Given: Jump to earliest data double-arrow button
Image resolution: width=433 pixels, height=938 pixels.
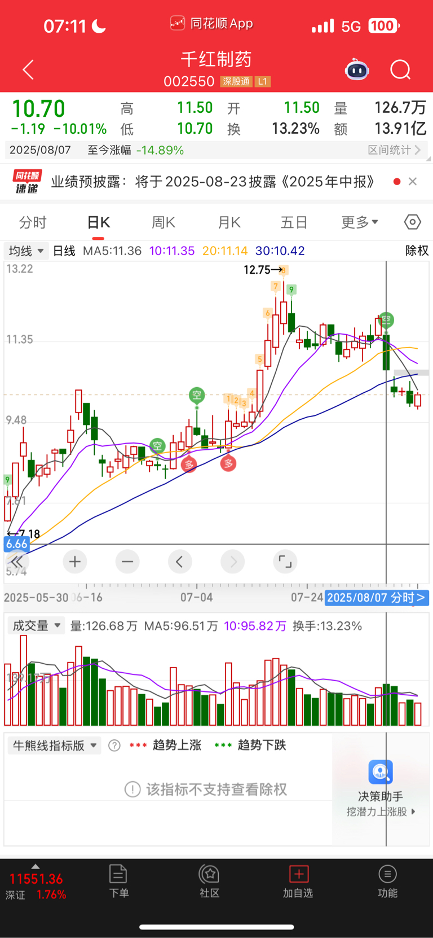Looking at the screenshot, I should click(17, 562).
